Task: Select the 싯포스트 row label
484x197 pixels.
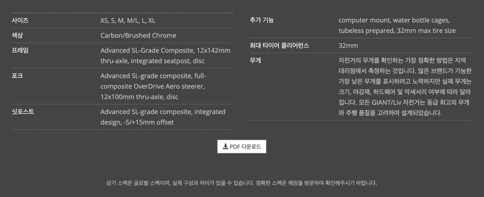Action: tap(23, 111)
